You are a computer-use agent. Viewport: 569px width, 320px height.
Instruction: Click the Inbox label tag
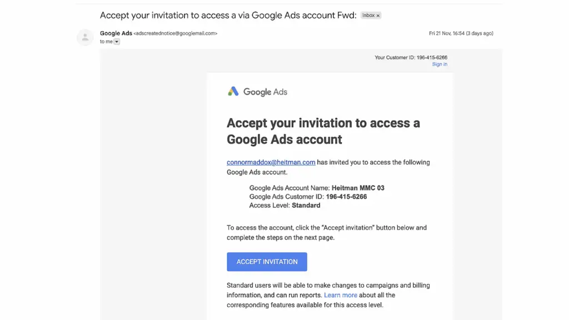tap(368, 16)
